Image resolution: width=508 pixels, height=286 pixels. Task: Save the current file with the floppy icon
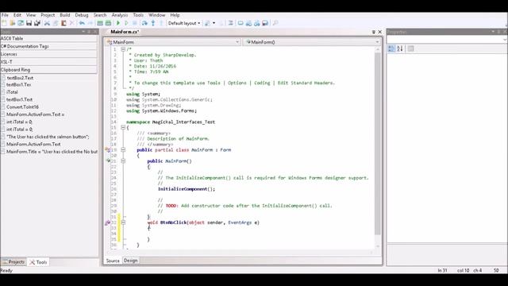point(29,23)
